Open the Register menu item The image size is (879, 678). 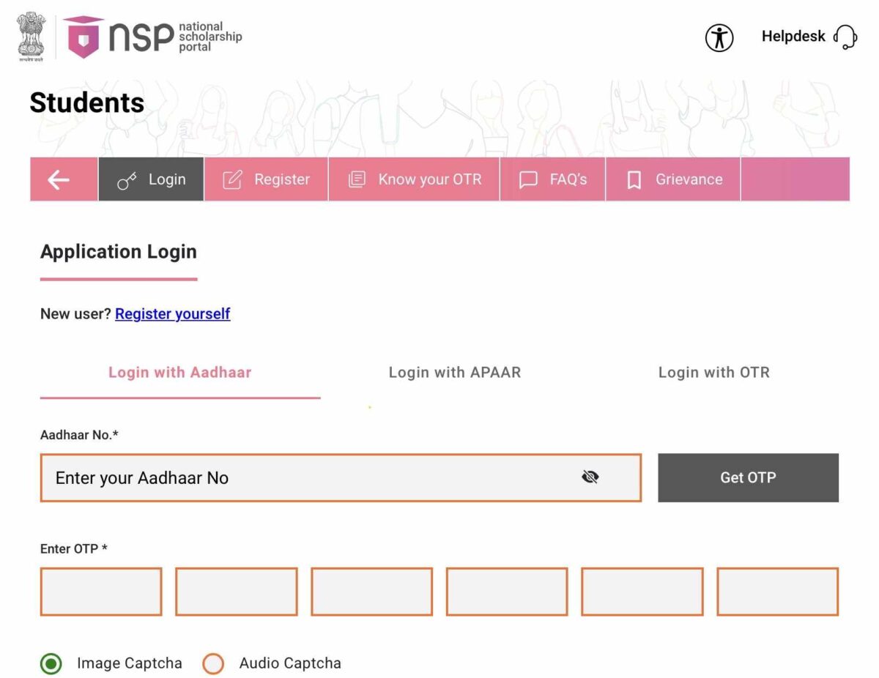[x=266, y=179]
